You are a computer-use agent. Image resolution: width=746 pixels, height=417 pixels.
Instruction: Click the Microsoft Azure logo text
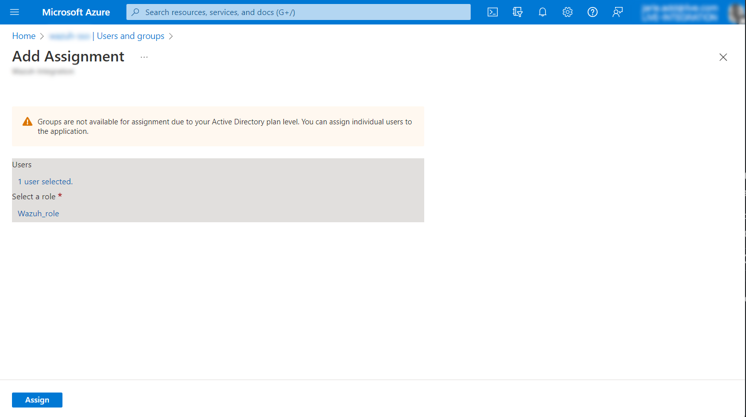76,12
